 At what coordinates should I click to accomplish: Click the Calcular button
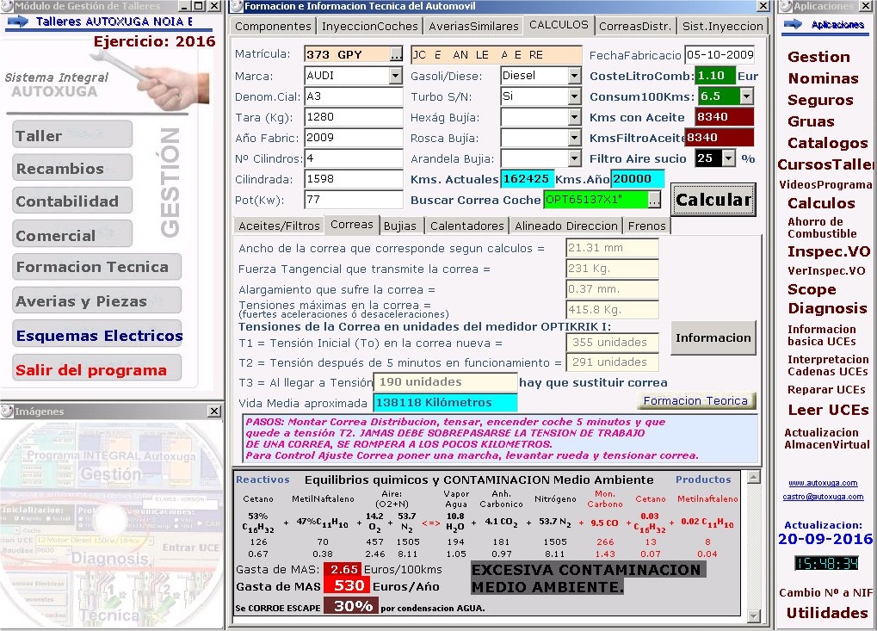coord(713,200)
